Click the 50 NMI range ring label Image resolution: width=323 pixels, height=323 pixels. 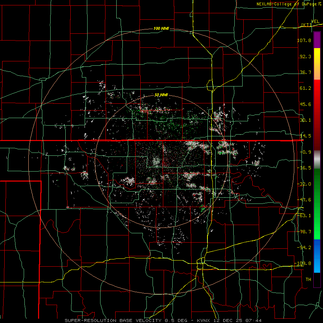coord(161,95)
